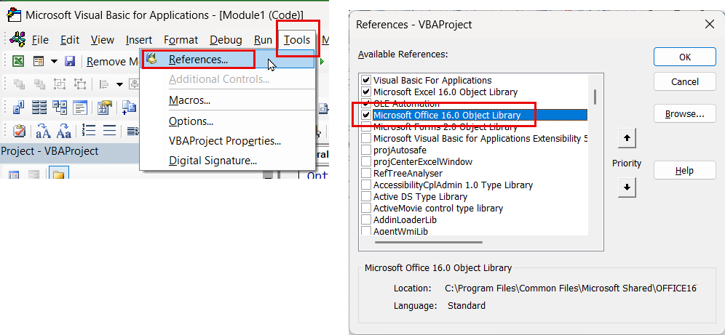Click Cancel in the References dialog

[x=685, y=81]
